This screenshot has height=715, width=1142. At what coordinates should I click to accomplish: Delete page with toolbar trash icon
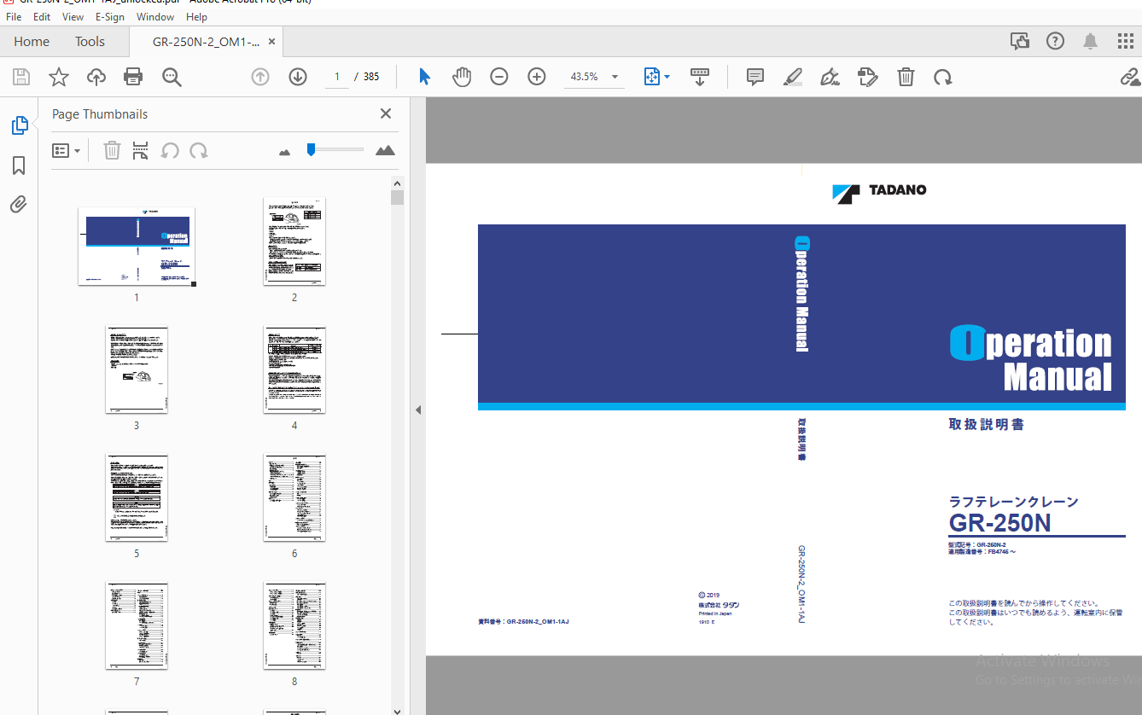click(906, 77)
